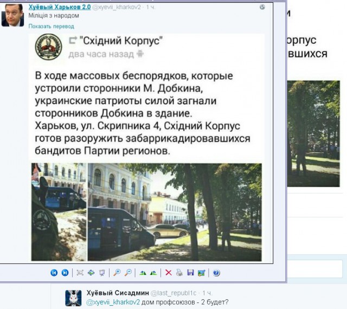Click the tweet timestamp 1 ч. in the Хуёвый Харьков 2.0 header

click(x=151, y=7)
